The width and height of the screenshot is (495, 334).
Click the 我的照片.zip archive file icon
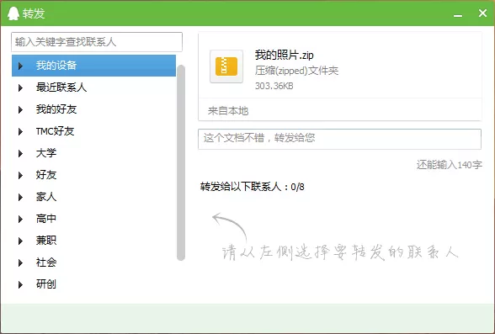[x=226, y=66]
